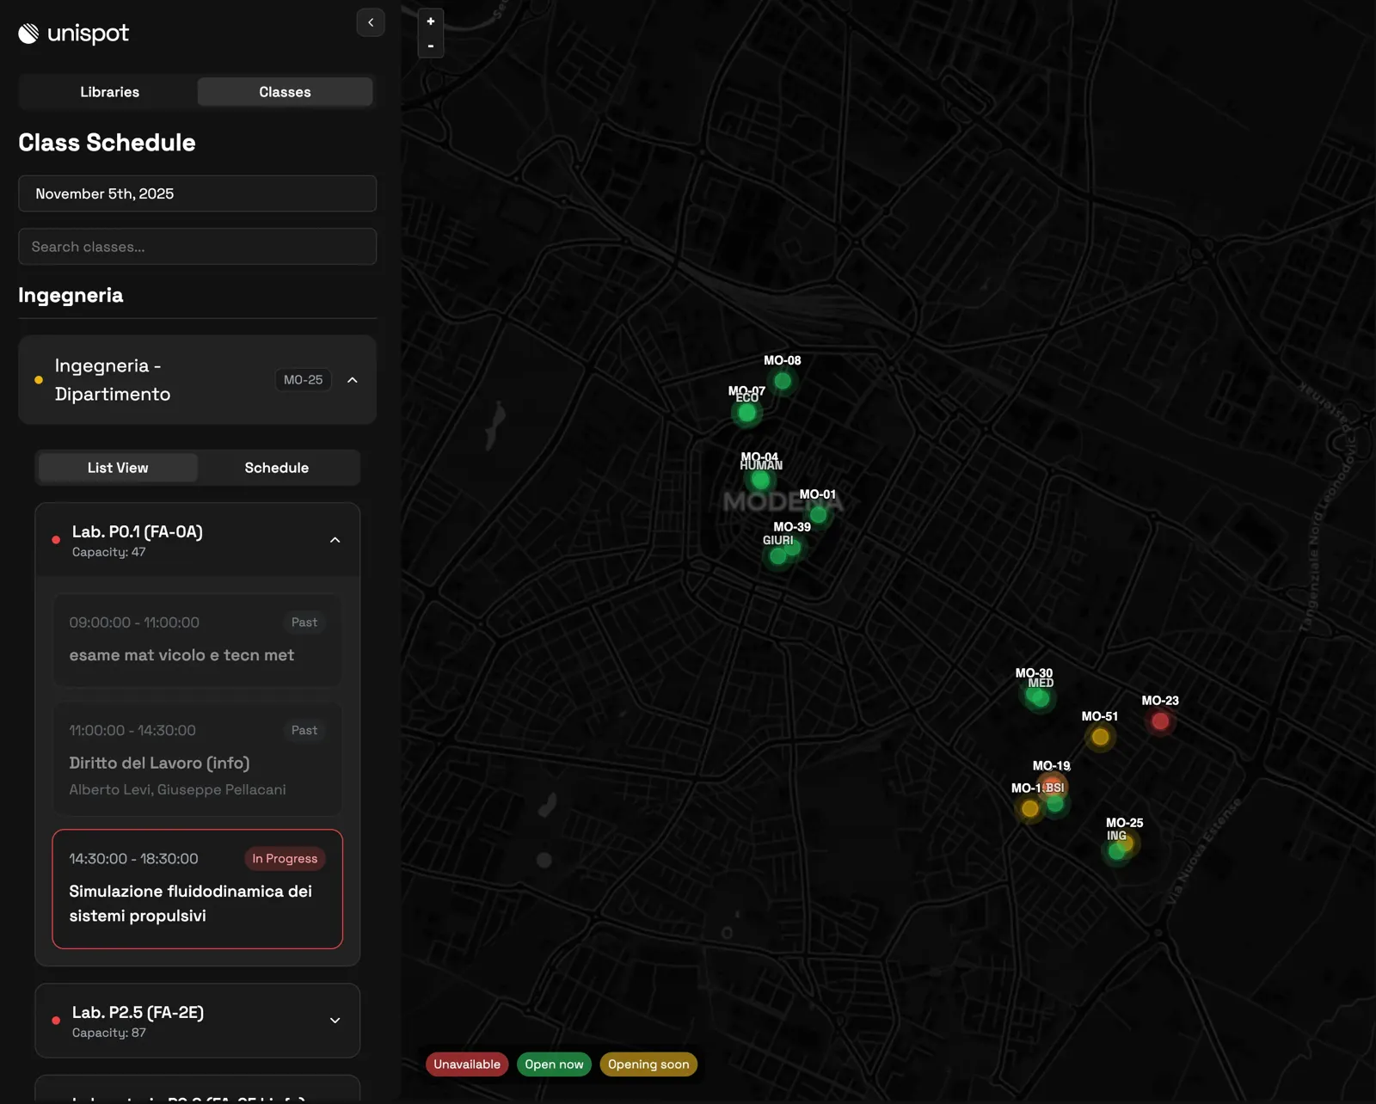Click the Past badge on the 11:00:00 class

click(304, 731)
